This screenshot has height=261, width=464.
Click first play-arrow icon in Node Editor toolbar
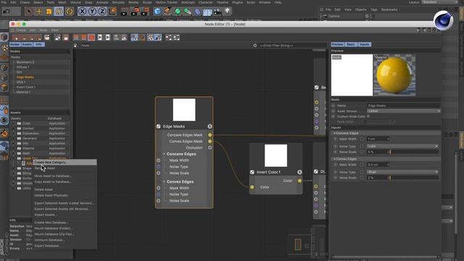click(x=100, y=38)
